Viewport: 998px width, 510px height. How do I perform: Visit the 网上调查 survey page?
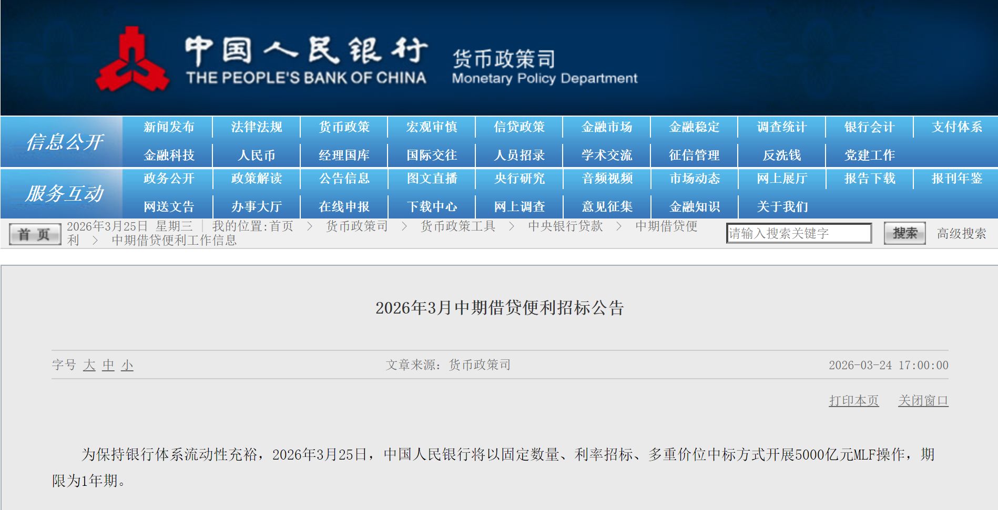[519, 206]
